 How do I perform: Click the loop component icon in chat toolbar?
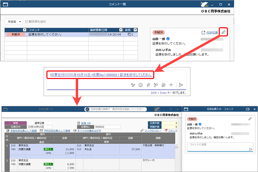[x=163, y=85]
